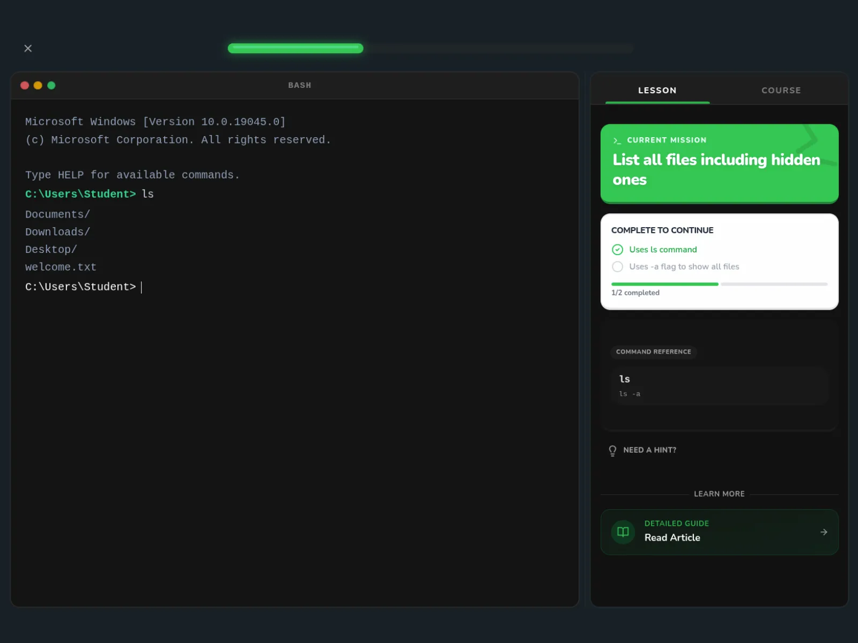
Task: Close the lesson with the X icon
Action: tap(28, 48)
